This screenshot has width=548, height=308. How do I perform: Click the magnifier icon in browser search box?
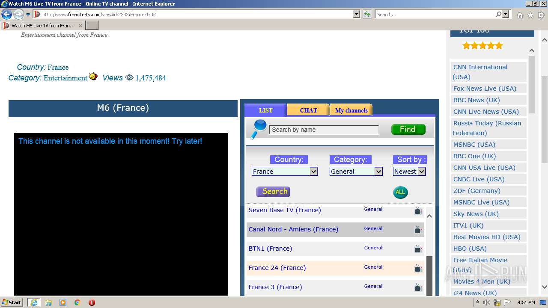[x=499, y=15]
